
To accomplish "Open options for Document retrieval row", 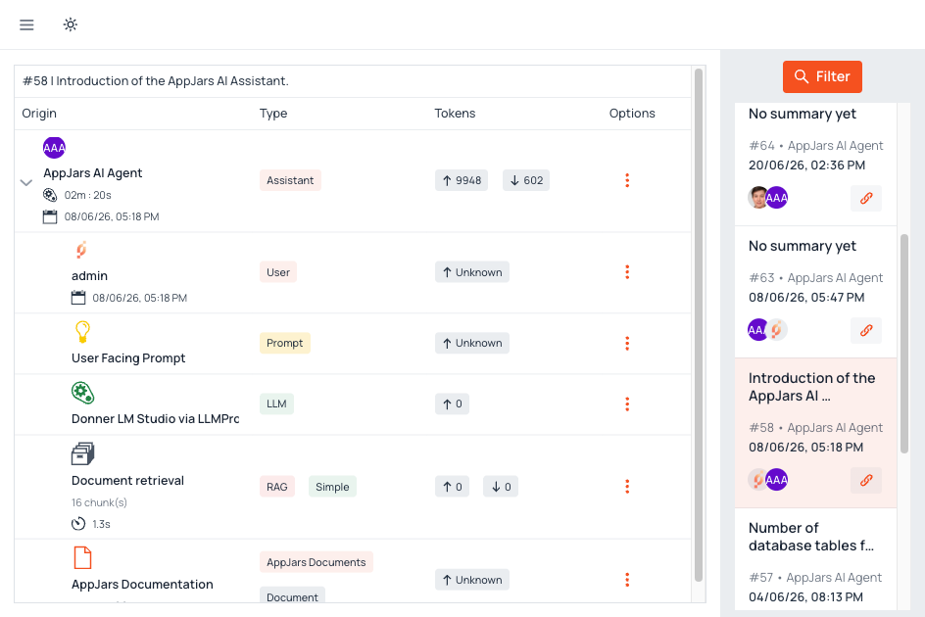I will (x=627, y=487).
